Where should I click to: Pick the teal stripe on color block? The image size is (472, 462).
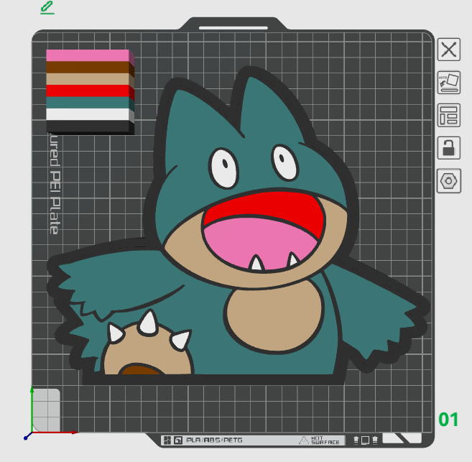(86, 103)
